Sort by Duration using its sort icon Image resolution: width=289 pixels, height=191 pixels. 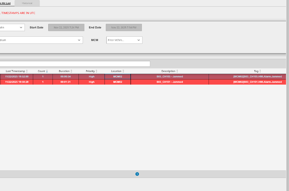(71, 71)
